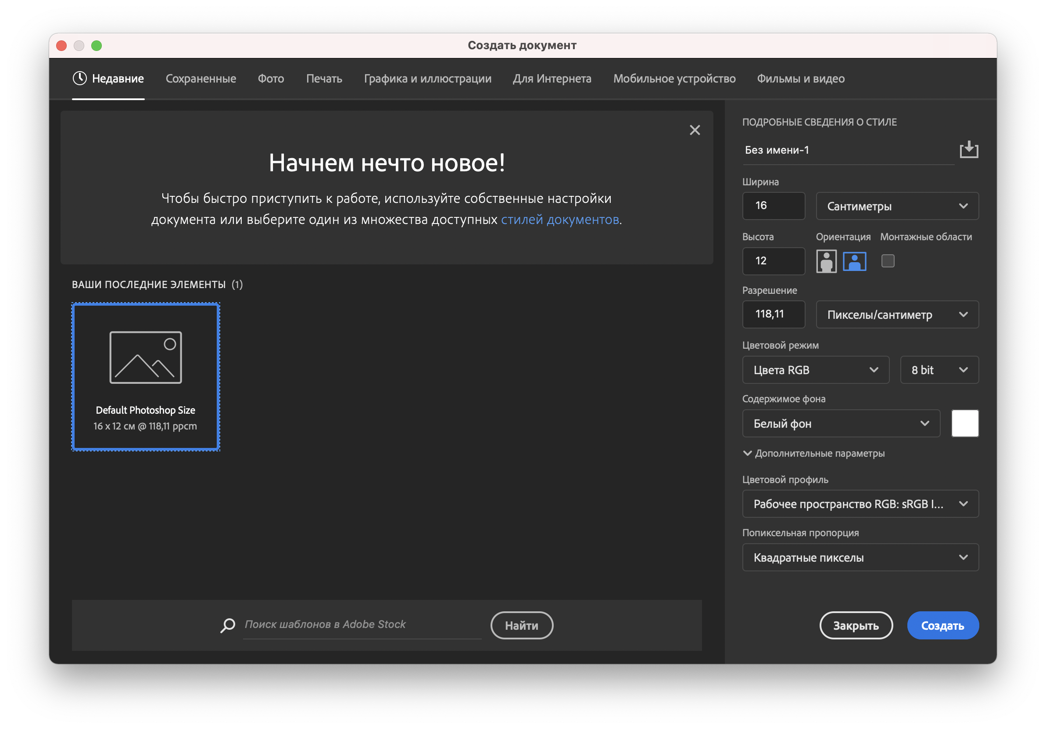
Task: Click the Adobe Stock search magnifier icon
Action: coord(228,625)
